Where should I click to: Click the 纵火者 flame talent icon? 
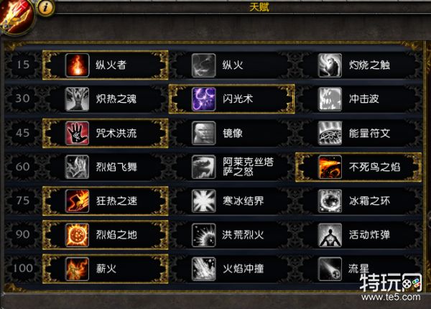[x=78, y=65]
